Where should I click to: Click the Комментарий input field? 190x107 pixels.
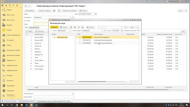[54, 97]
